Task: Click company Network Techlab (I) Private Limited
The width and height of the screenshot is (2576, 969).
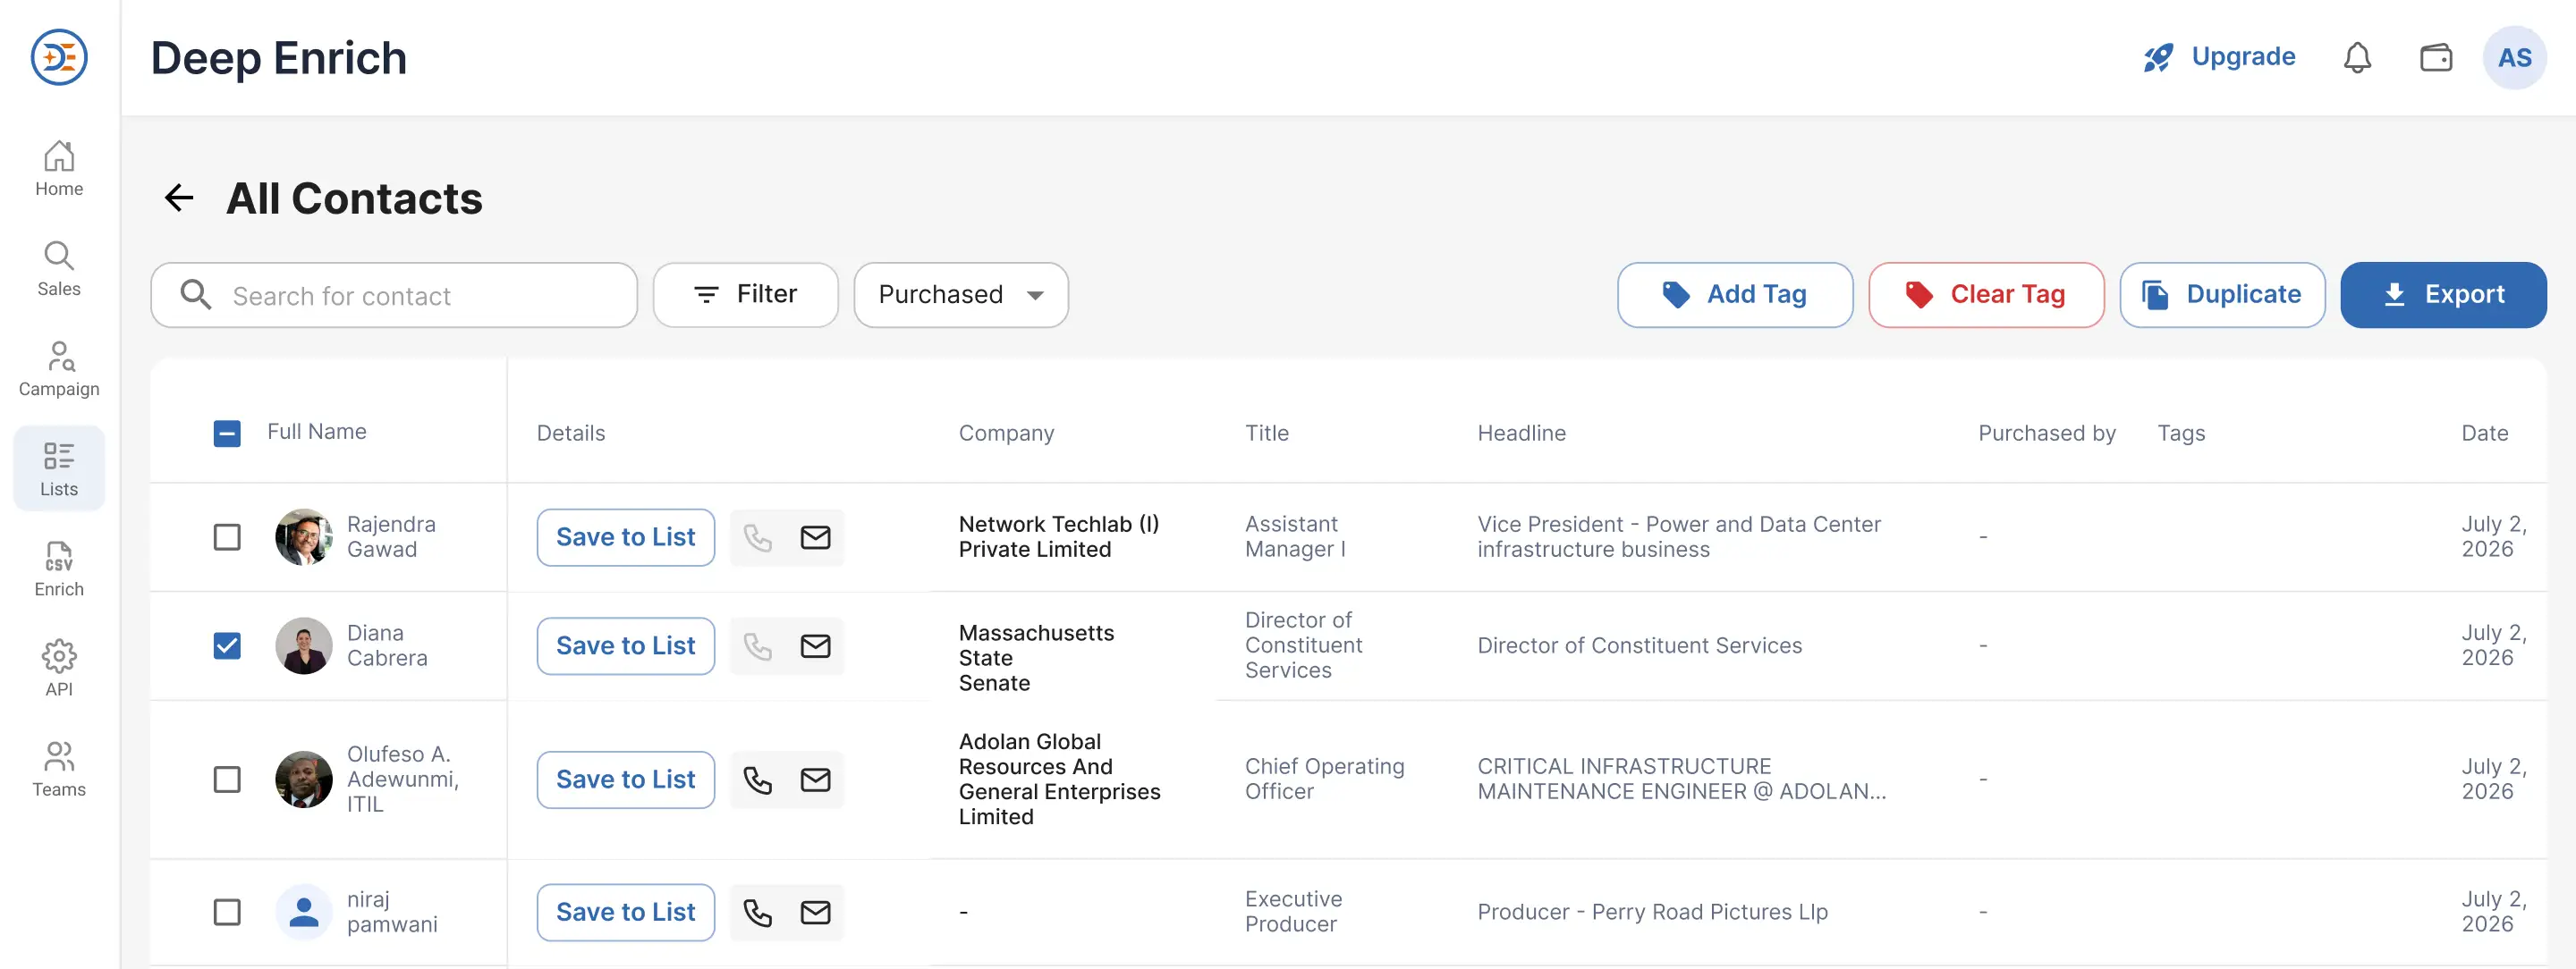Action: 1059,537
